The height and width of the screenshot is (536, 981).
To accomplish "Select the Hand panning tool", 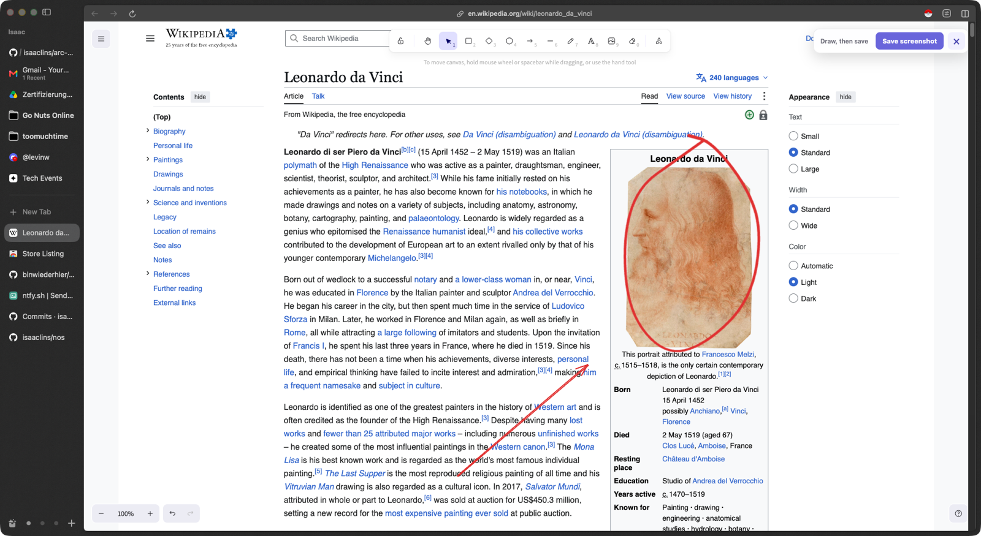I will 428,41.
